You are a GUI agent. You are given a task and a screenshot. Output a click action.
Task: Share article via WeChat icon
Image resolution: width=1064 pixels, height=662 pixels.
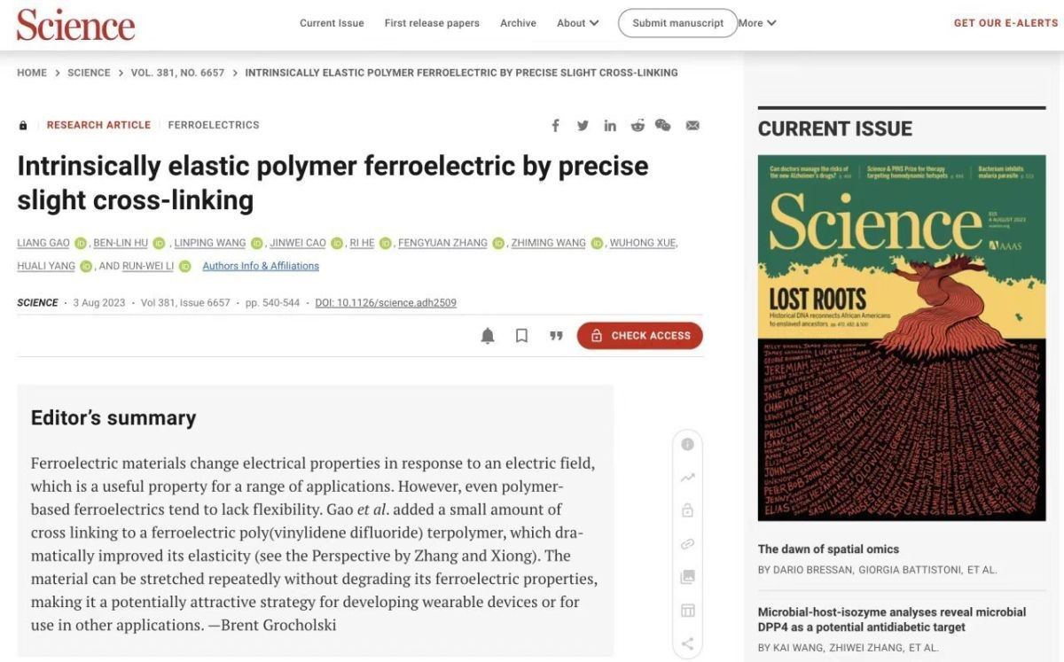tap(663, 126)
